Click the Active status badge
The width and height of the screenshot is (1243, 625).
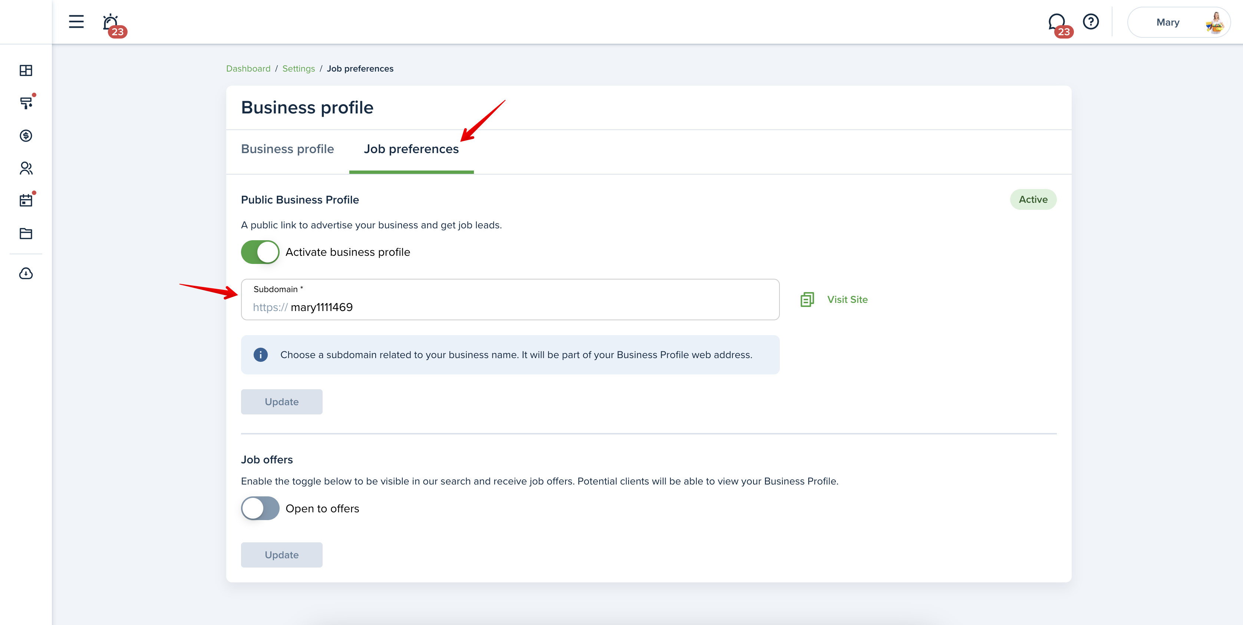1033,200
